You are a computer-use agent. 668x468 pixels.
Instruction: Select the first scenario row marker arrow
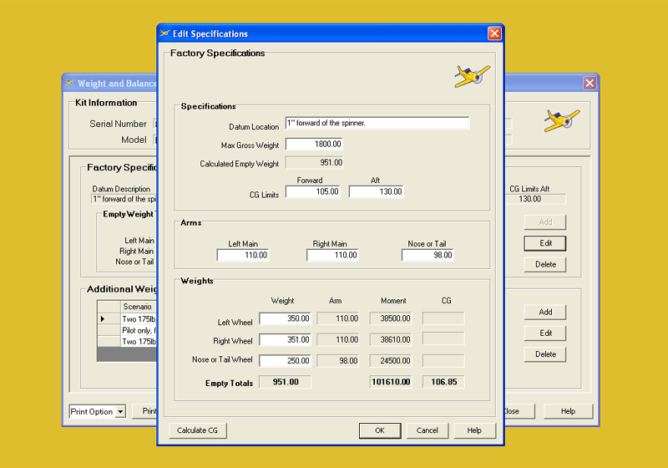pos(104,319)
